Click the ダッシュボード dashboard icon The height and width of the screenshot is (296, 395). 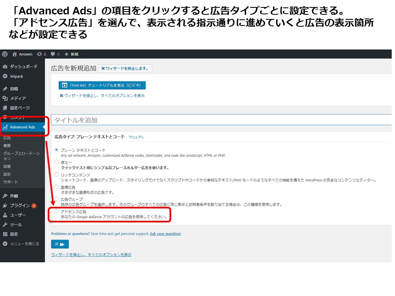pyautogui.click(x=5, y=67)
